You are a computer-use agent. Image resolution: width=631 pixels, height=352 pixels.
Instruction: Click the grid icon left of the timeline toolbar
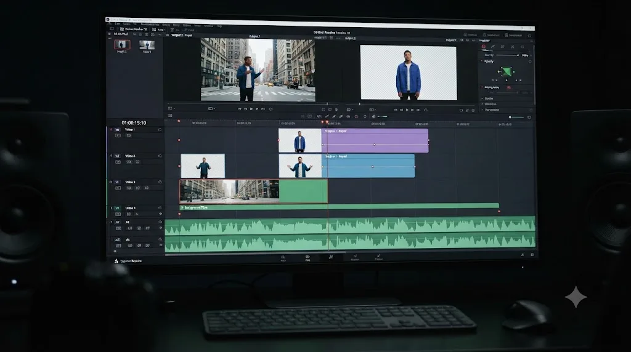(x=170, y=115)
